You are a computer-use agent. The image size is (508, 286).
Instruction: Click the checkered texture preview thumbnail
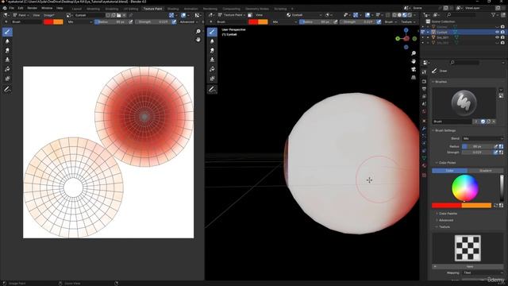[468, 249]
